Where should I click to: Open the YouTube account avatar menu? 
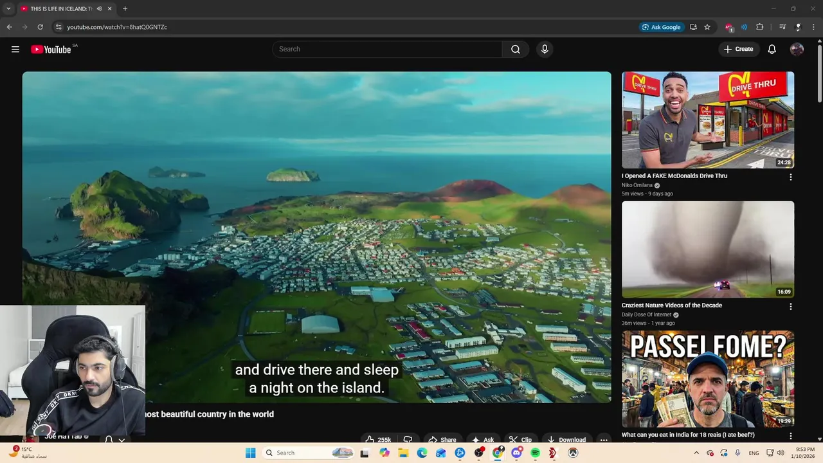[797, 50]
